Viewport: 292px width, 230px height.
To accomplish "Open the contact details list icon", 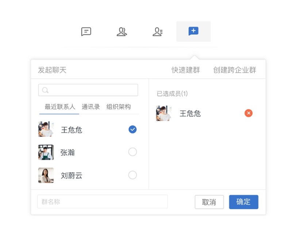I will 157,32.
